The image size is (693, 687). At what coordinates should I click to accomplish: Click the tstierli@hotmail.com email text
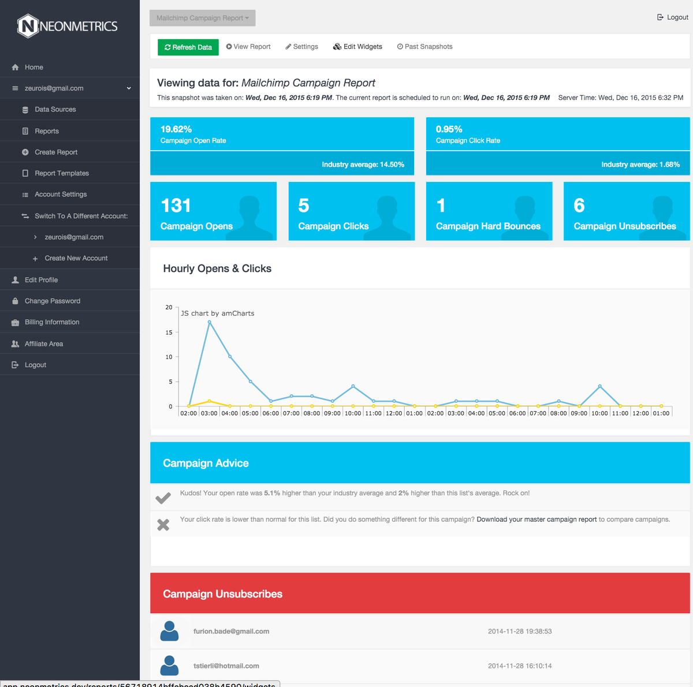coord(226,666)
